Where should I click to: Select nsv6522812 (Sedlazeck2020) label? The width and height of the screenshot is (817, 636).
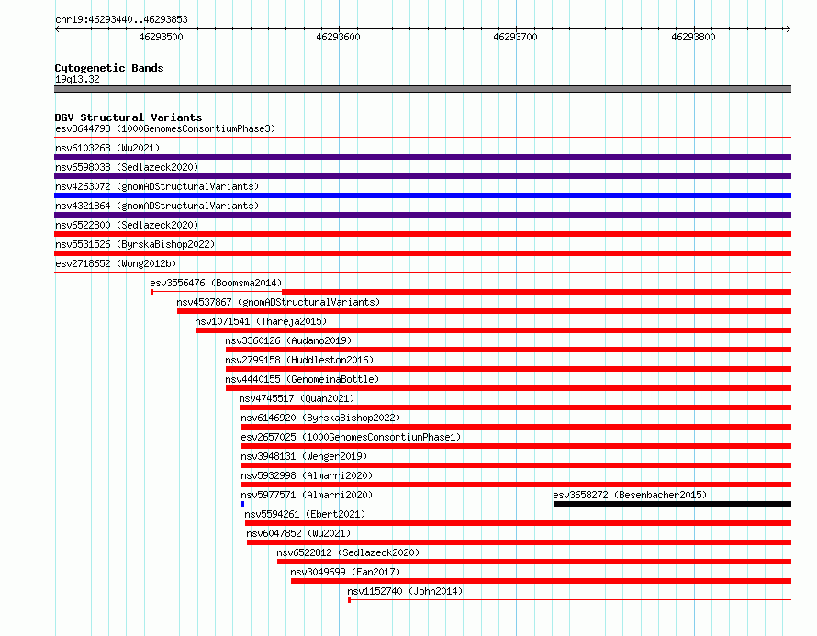(x=348, y=552)
